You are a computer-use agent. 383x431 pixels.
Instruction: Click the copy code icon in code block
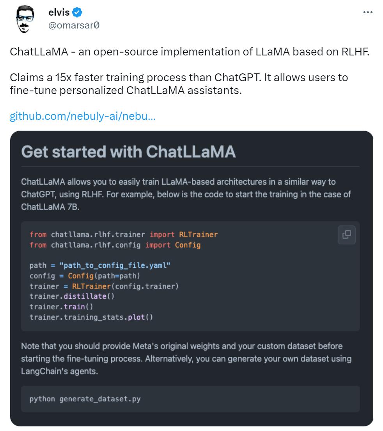coord(346,234)
